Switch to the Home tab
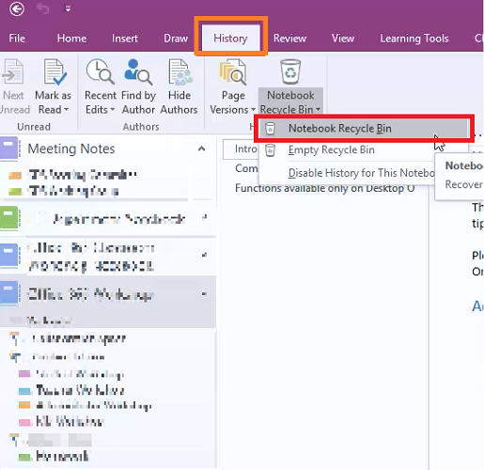The width and height of the screenshot is (484, 470). 71,39
